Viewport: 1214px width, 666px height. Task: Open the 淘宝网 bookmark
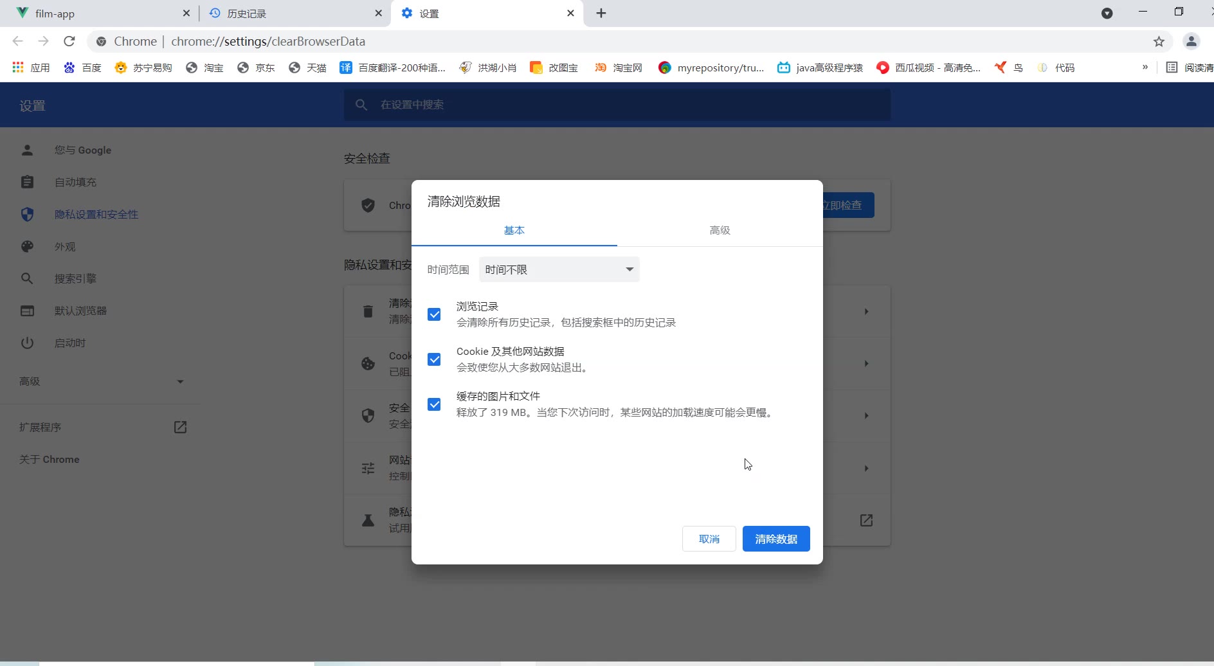point(618,67)
